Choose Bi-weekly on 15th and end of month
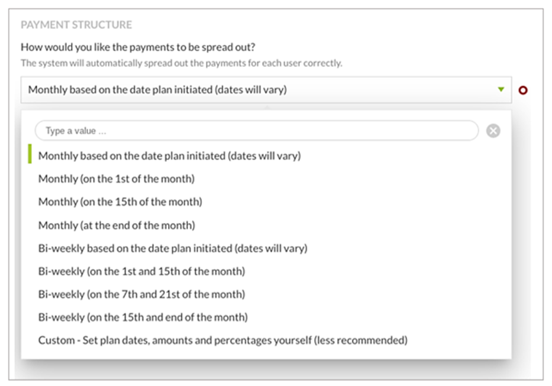This screenshot has height=386, width=552. point(143,317)
